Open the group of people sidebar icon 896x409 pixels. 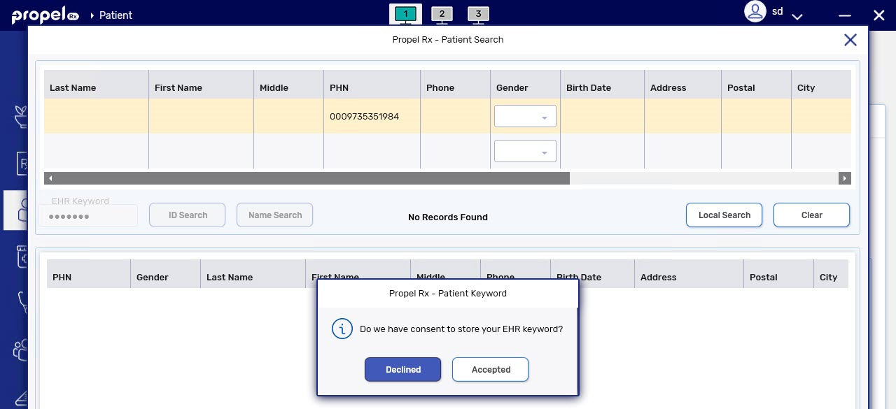tap(20, 349)
